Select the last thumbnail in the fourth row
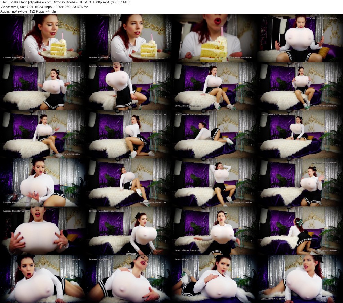This screenshot has height=303, width=343. 300,182
